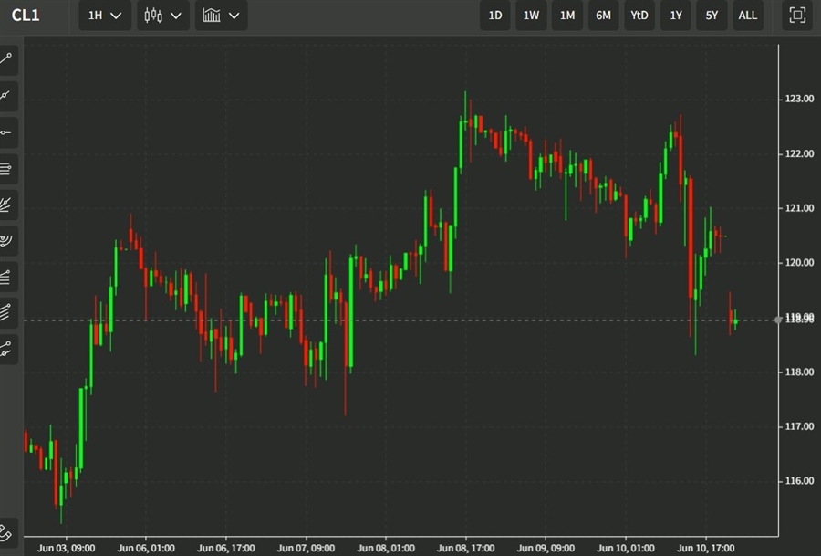Show the ALL time range
This screenshot has height=556, width=821.
click(747, 16)
